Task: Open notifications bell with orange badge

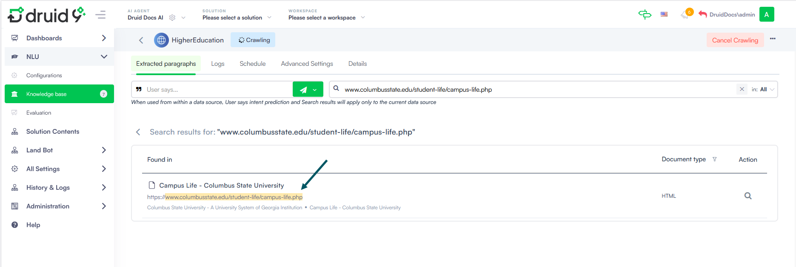Action: (685, 14)
